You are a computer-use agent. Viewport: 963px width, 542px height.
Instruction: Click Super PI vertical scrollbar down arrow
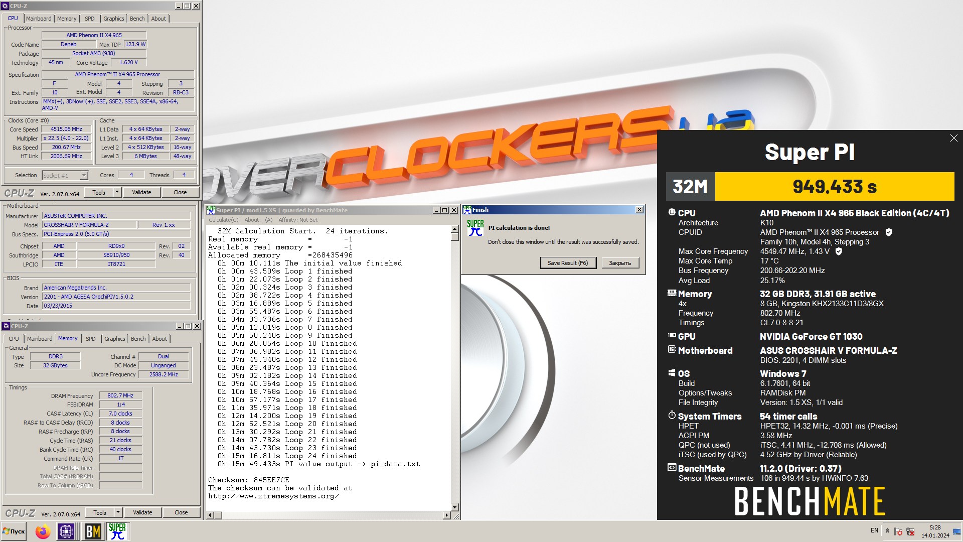(454, 507)
